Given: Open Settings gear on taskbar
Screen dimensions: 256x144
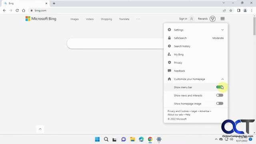Looking at the screenshot, I should pos(159,139).
